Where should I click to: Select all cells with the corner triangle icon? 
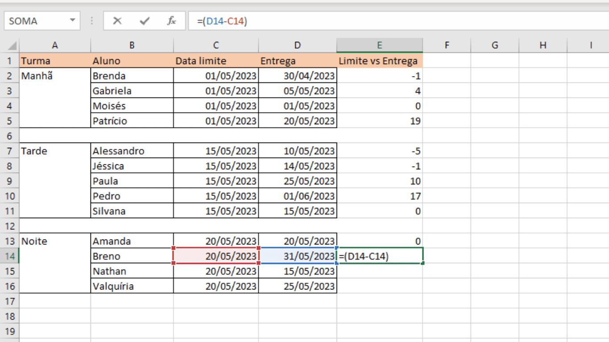pos(11,45)
